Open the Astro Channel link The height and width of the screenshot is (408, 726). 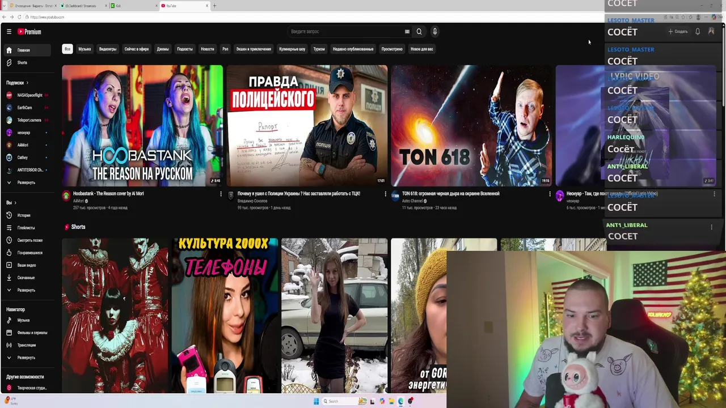click(412, 201)
